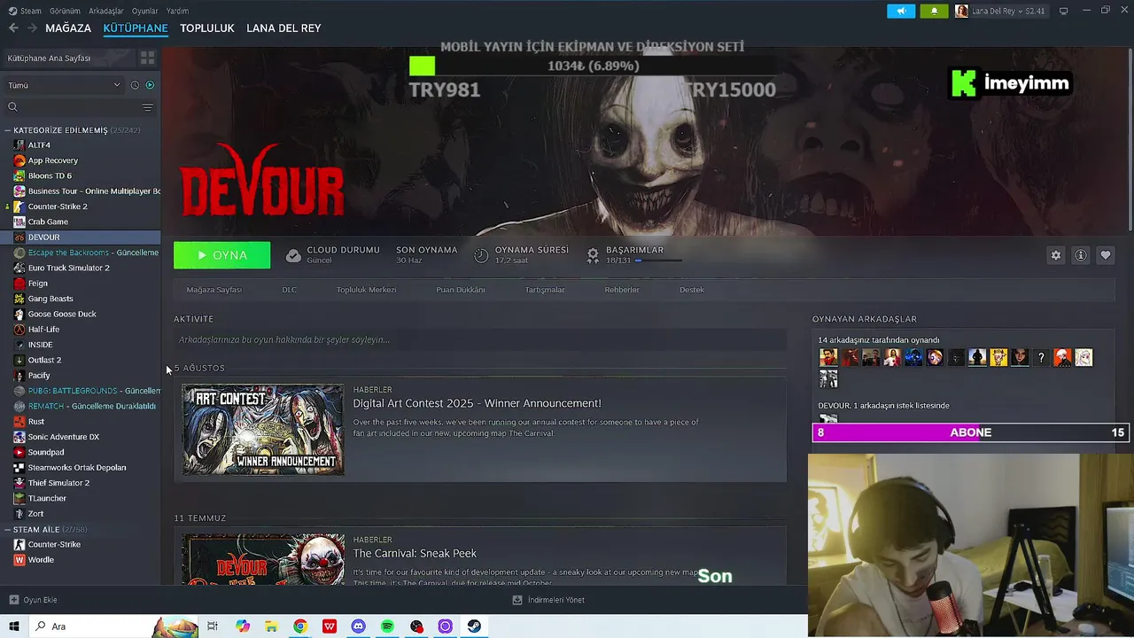Viewport: 1134px width, 638px height.
Task: Open the Art Contest winner announcement thumbnail
Action: pos(263,429)
